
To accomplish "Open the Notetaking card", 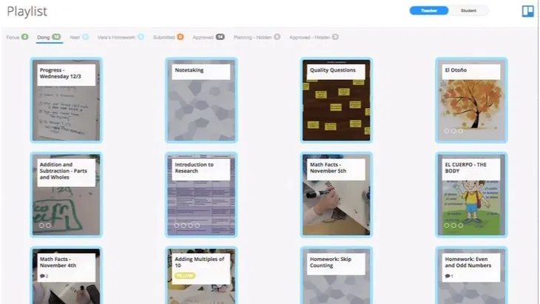I will pyautogui.click(x=201, y=100).
